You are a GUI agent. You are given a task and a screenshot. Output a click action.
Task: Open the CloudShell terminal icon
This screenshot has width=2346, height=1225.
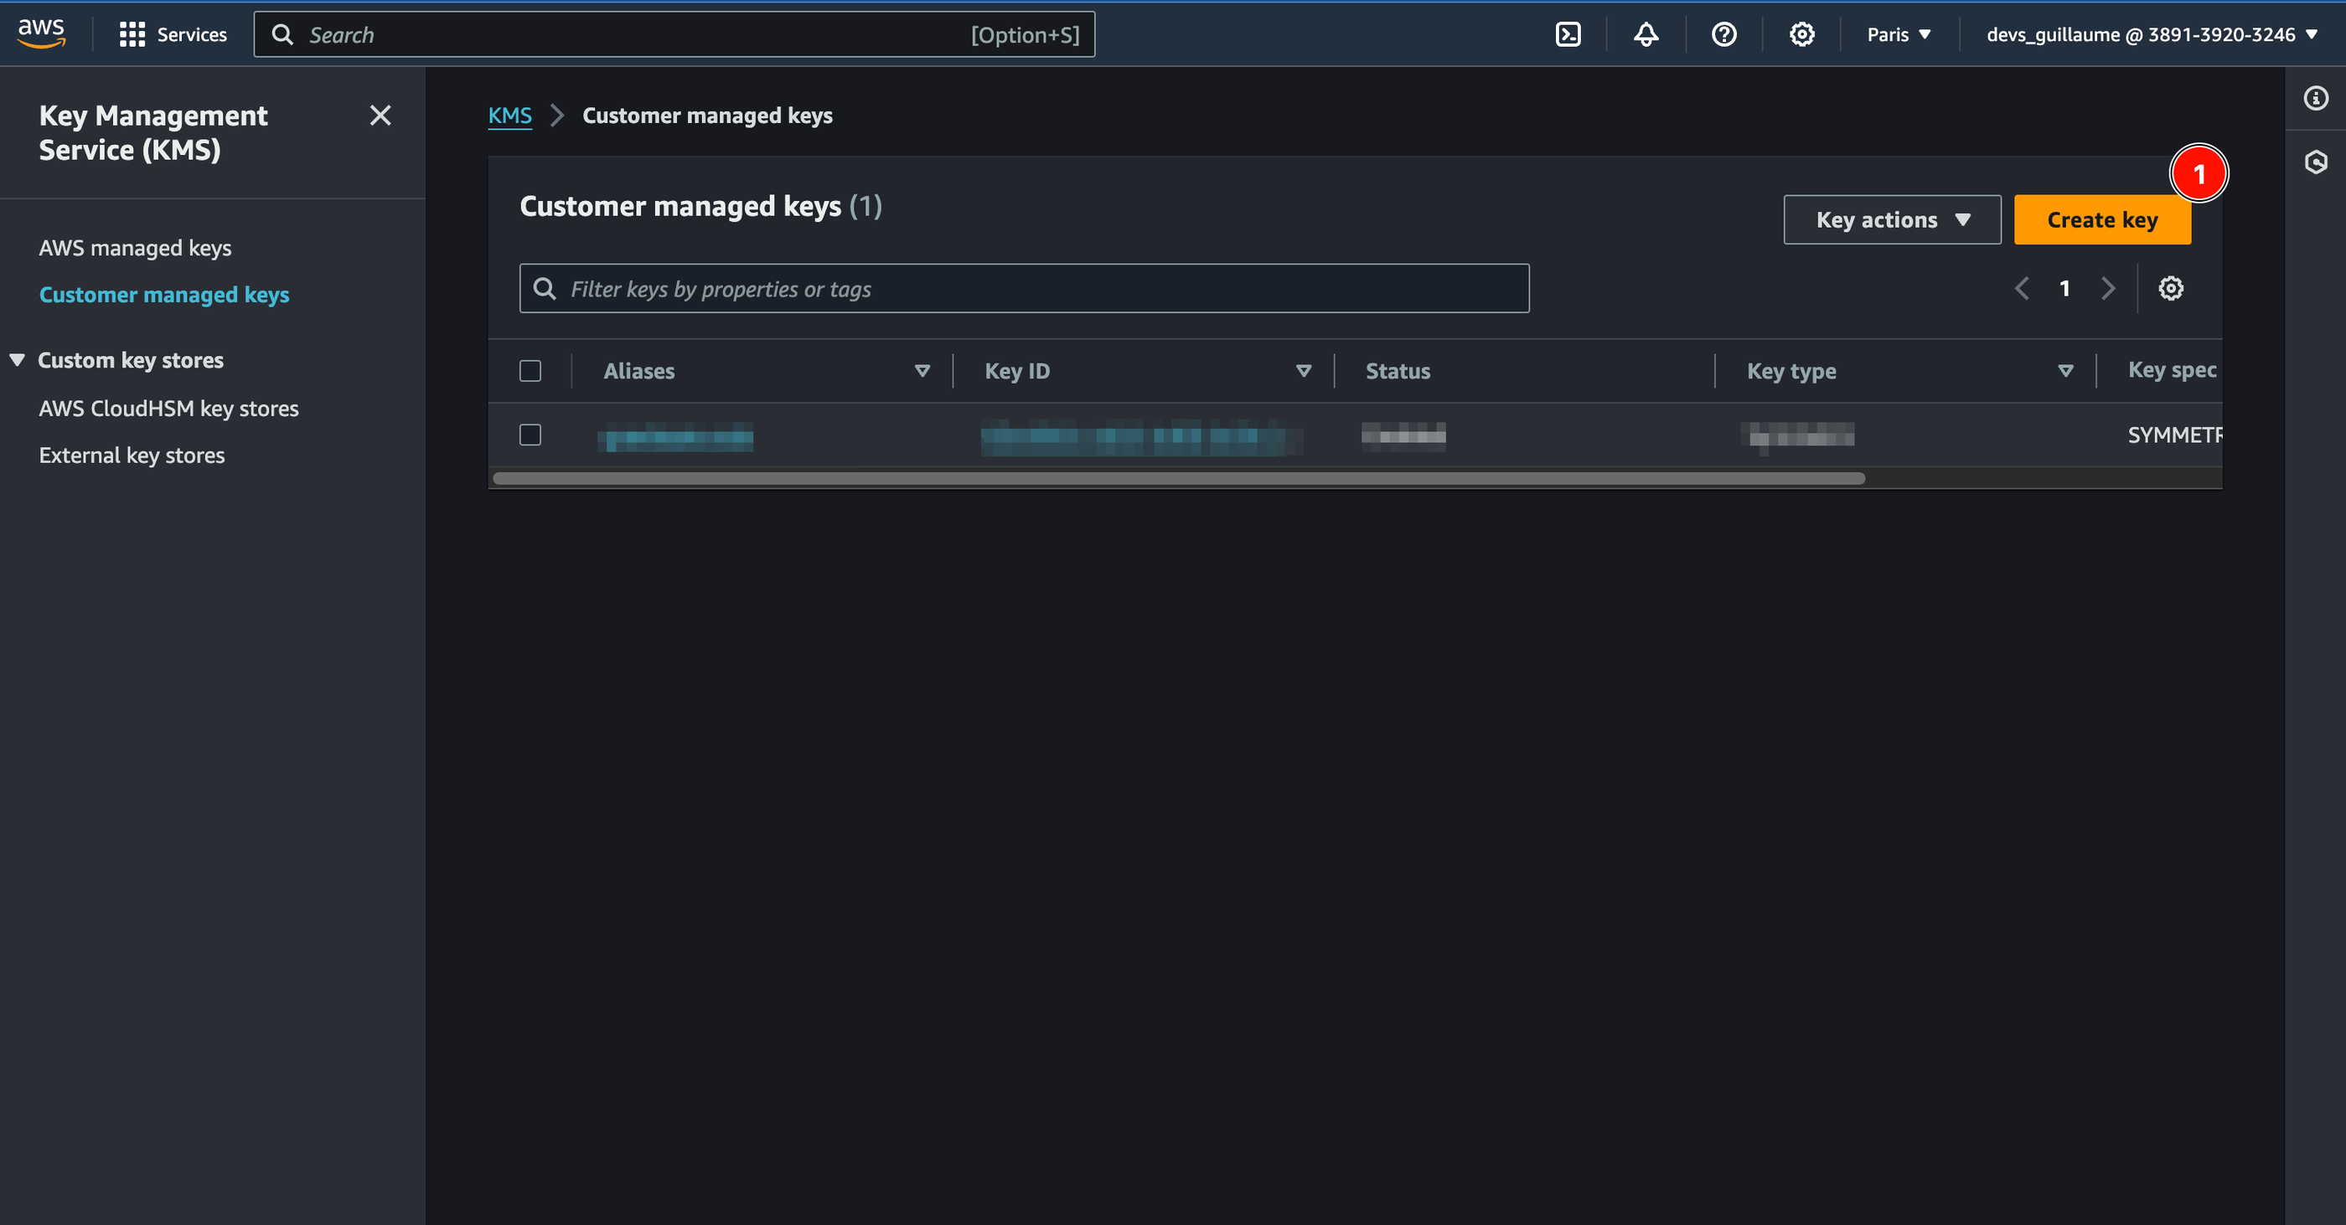(1568, 34)
